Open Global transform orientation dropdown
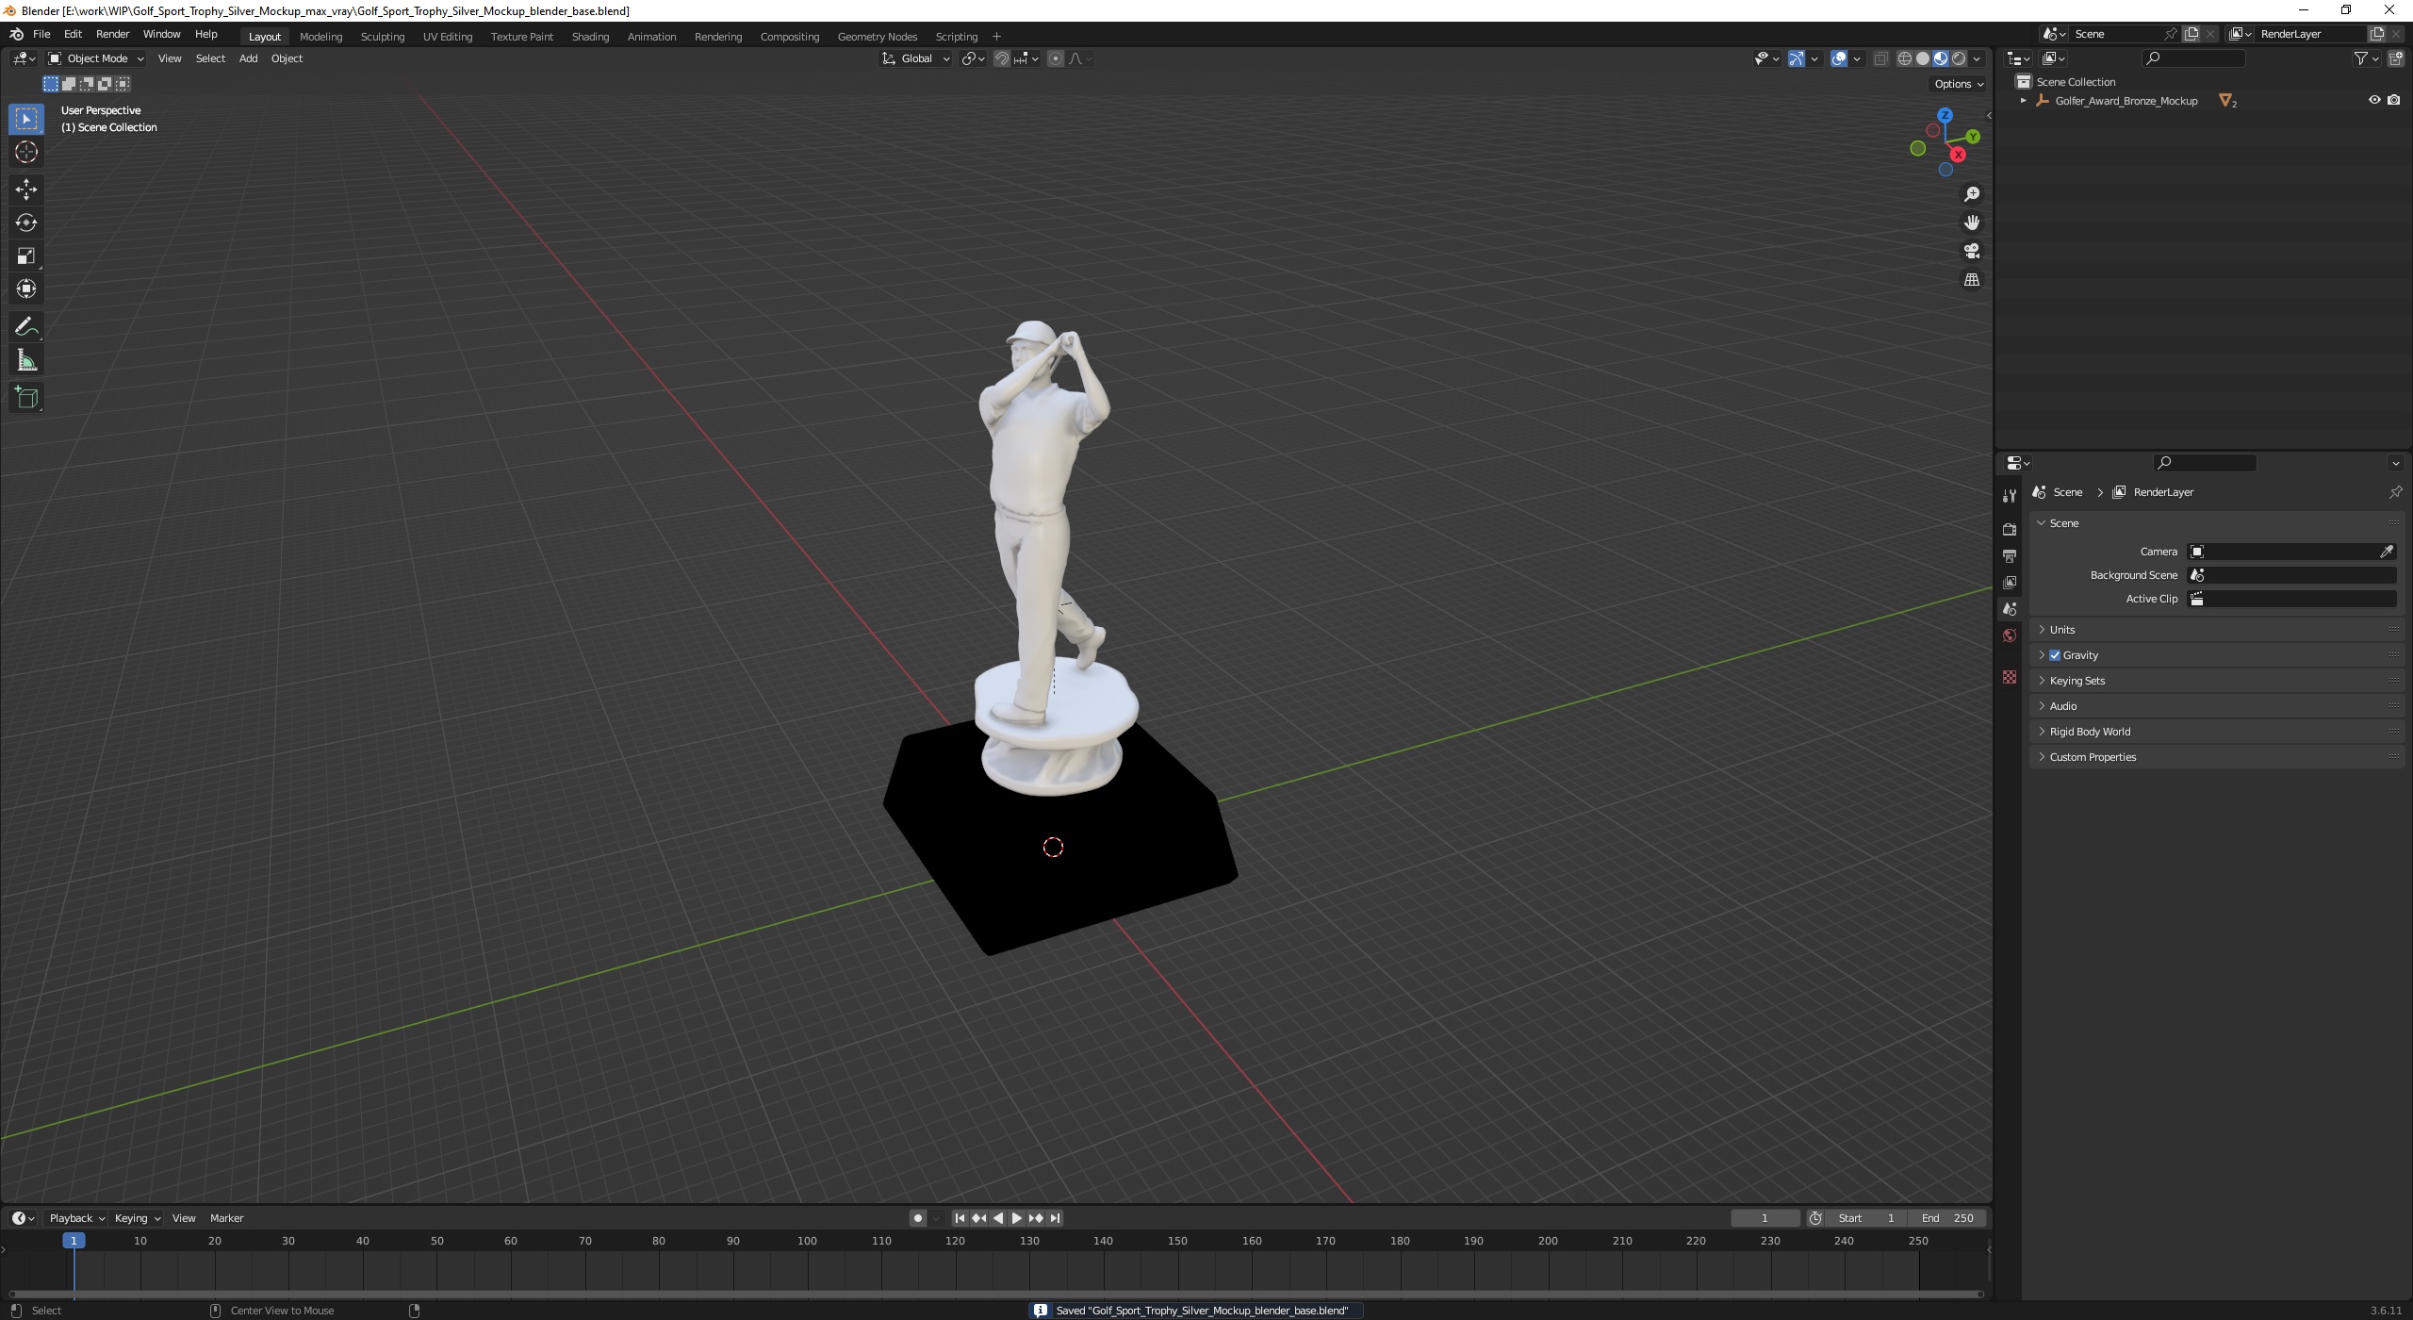This screenshot has width=2413, height=1320. [x=916, y=58]
